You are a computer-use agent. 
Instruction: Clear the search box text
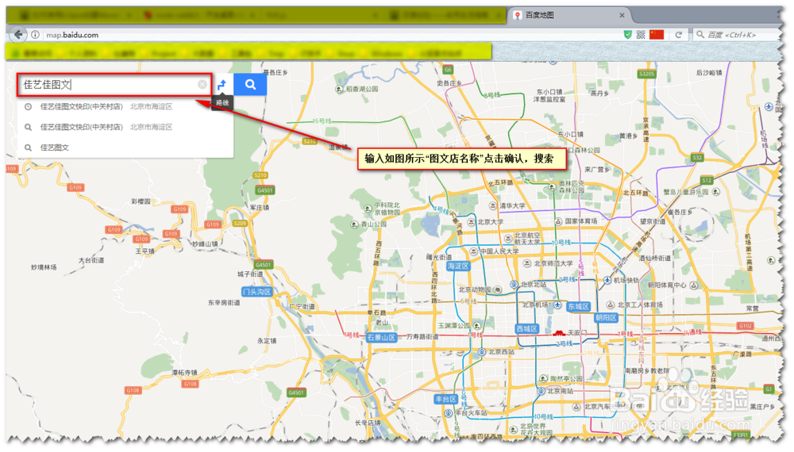point(202,84)
